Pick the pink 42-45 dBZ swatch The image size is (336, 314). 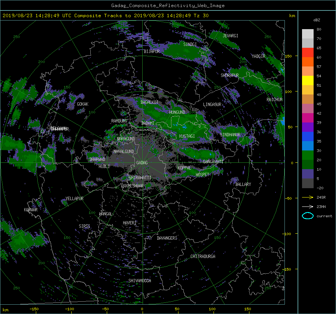click(308, 109)
